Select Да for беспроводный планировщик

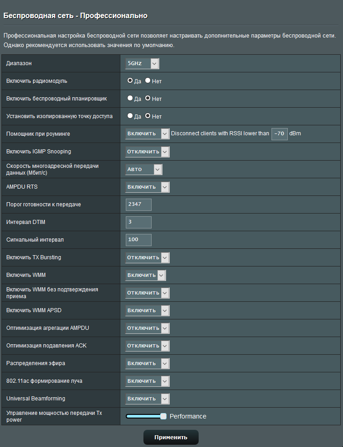tap(130, 98)
